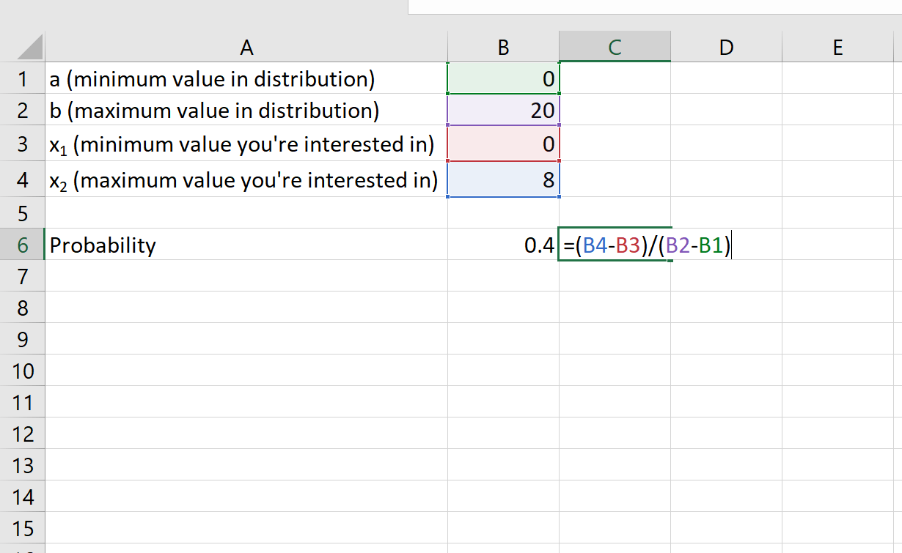Select column E header
This screenshot has width=902, height=553.
837,47
